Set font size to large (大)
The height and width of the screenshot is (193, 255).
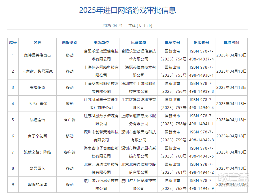click(140, 26)
